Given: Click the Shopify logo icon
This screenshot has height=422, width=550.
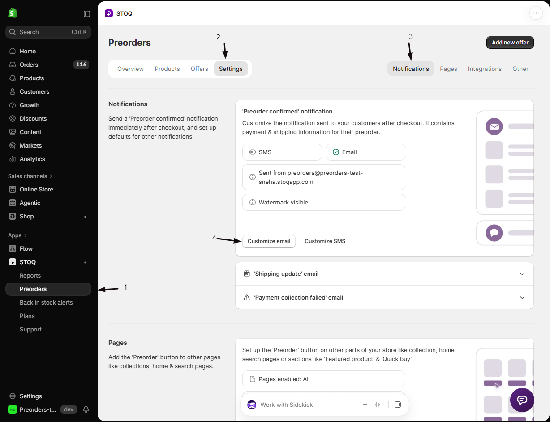Looking at the screenshot, I should coord(13,13).
